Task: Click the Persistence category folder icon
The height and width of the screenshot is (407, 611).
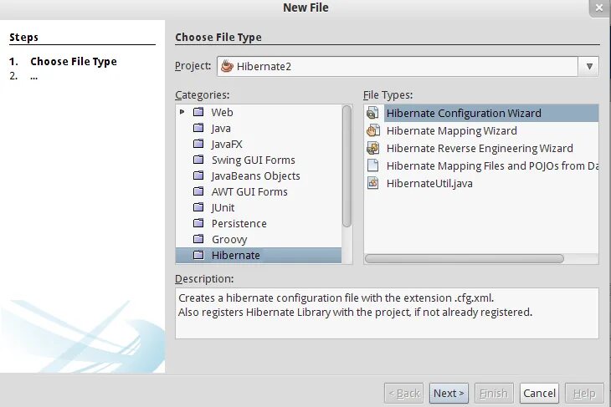Action: click(x=198, y=223)
